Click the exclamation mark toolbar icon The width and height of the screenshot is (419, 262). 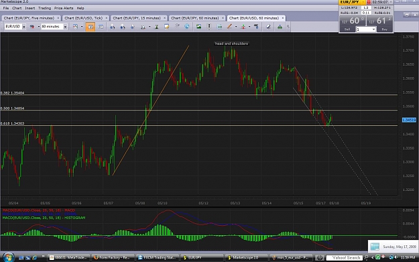pos(209,26)
